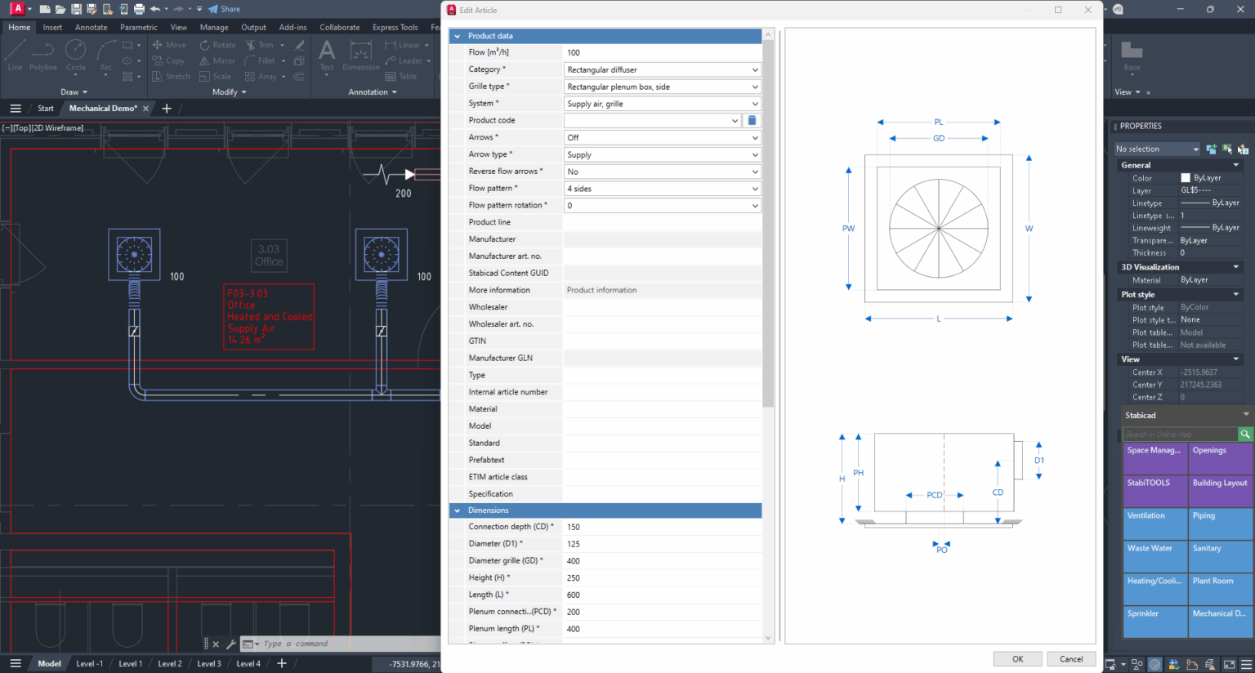Open the Open file folder icon
This screenshot has height=673, width=1255.
(x=60, y=9)
